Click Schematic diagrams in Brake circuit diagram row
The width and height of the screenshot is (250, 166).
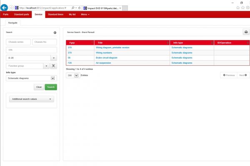pyautogui.click(x=182, y=58)
